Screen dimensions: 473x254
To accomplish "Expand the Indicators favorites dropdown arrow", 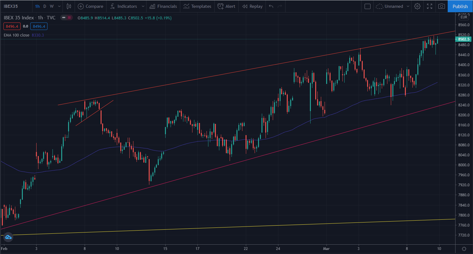I will click(143, 6).
